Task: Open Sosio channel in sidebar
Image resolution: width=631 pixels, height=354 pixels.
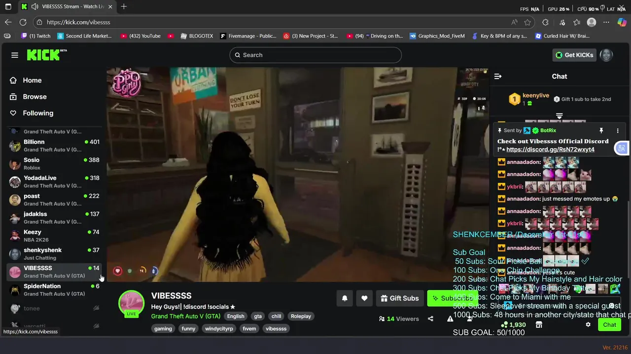Action: tap(54, 164)
